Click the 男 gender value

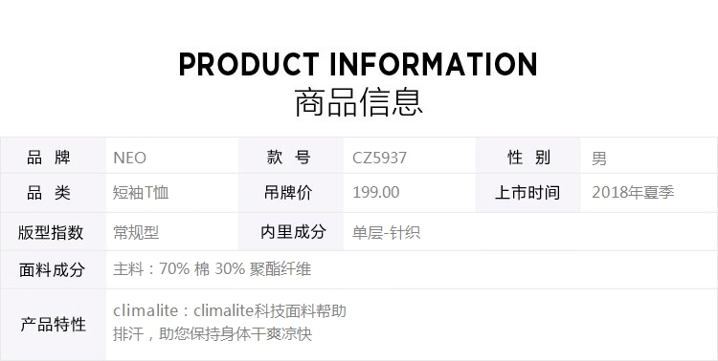[x=599, y=159]
